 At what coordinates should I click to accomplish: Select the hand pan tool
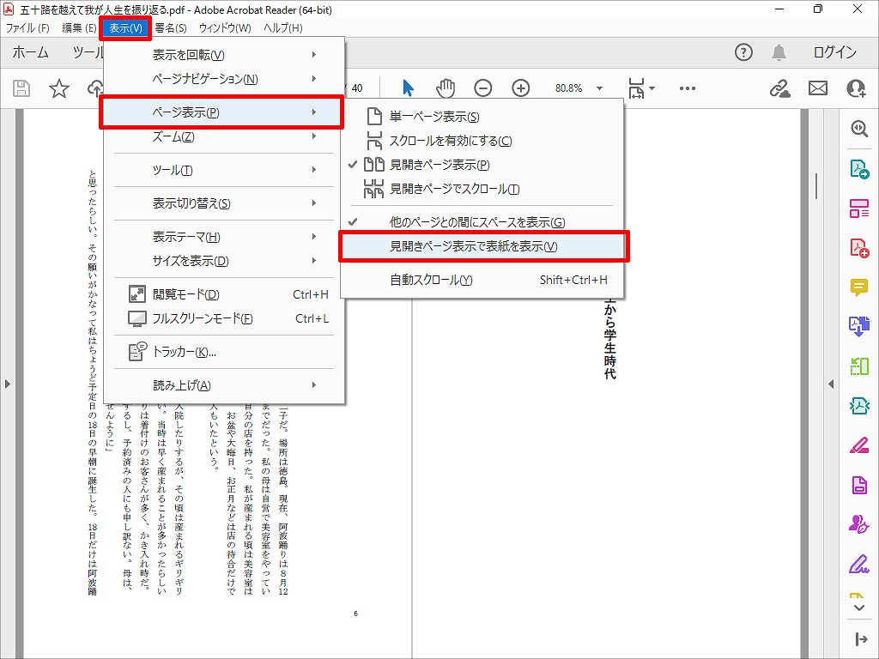[x=446, y=88]
